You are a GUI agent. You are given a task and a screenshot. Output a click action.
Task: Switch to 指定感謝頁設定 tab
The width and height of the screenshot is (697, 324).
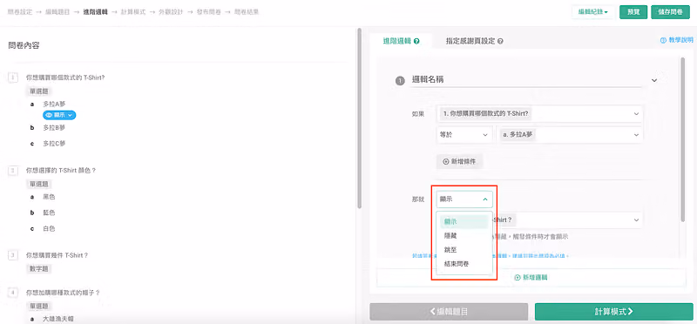tap(475, 41)
